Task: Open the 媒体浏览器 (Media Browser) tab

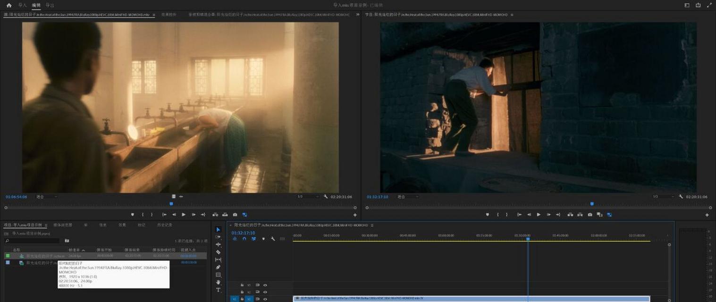Action: coord(63,225)
